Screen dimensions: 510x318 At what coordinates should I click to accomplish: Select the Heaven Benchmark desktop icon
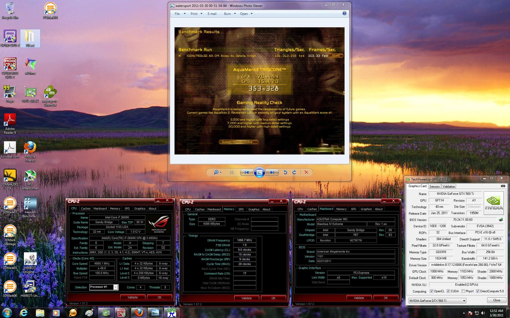(30, 208)
